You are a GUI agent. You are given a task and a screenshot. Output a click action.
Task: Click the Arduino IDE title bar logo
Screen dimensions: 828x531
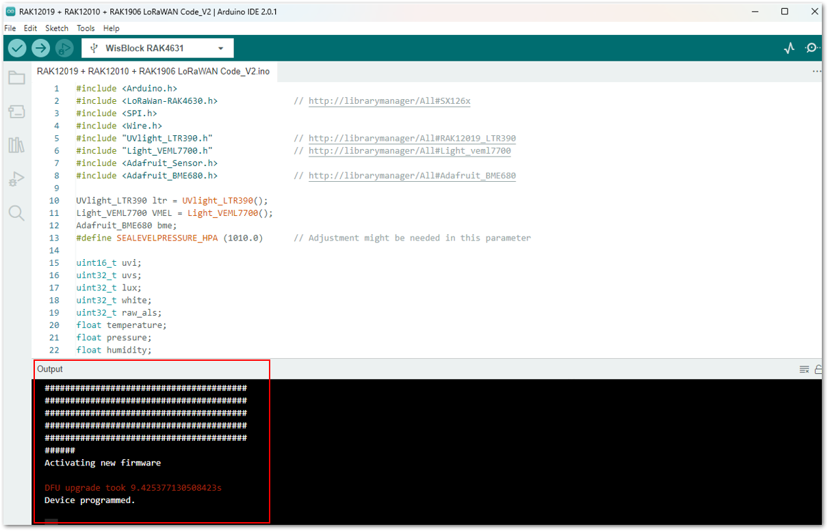[10, 12]
